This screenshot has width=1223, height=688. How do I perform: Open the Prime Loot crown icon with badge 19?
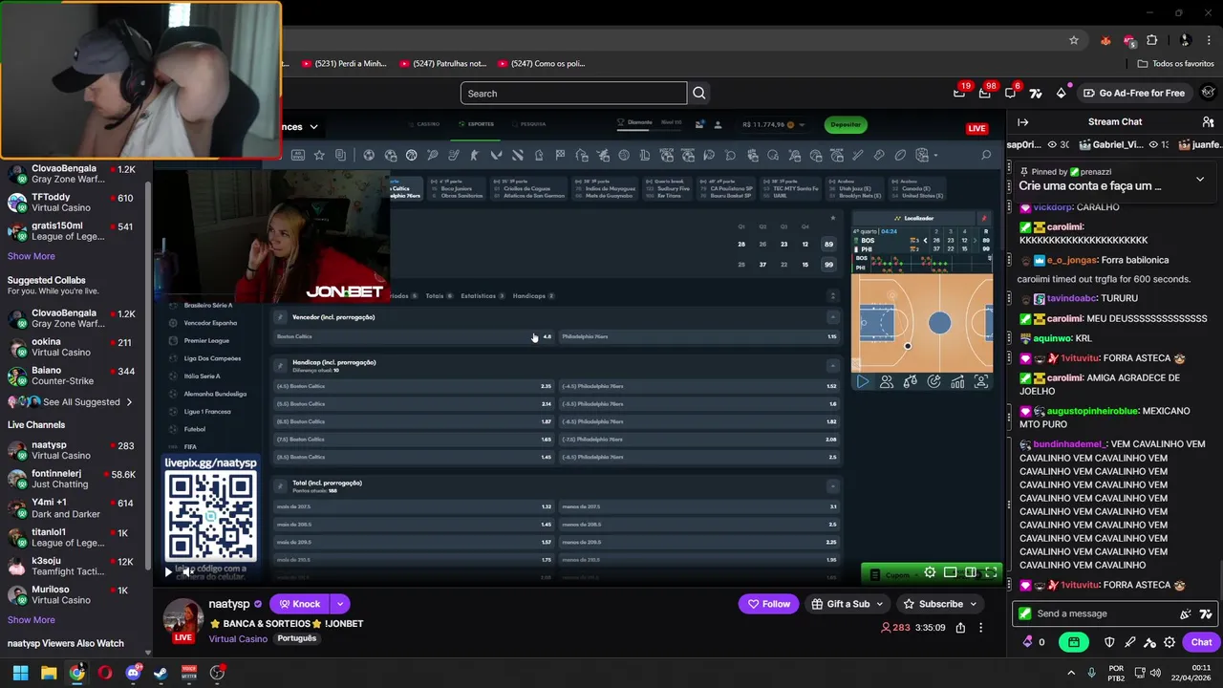[x=959, y=93]
